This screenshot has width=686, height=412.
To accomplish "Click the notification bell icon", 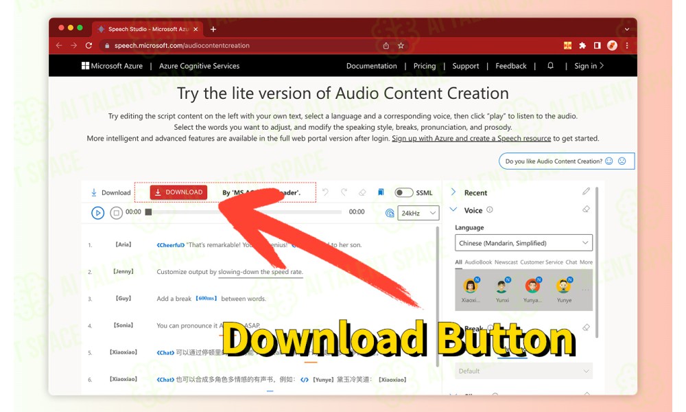I will (550, 66).
